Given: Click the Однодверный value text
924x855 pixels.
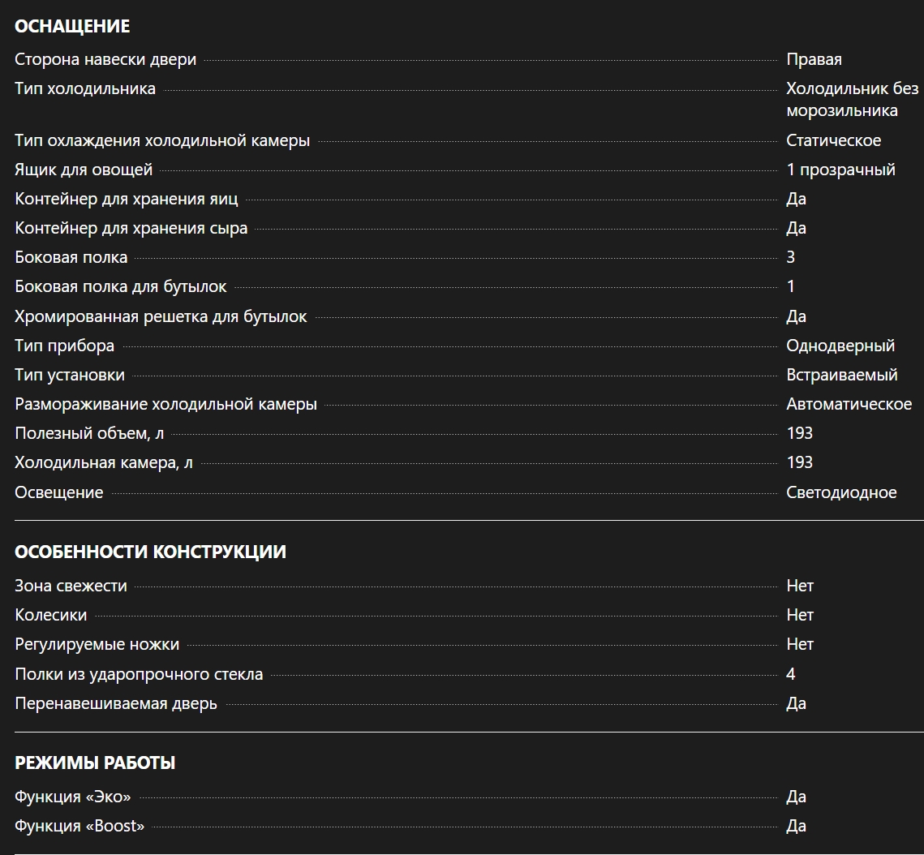Looking at the screenshot, I should coord(840,346).
